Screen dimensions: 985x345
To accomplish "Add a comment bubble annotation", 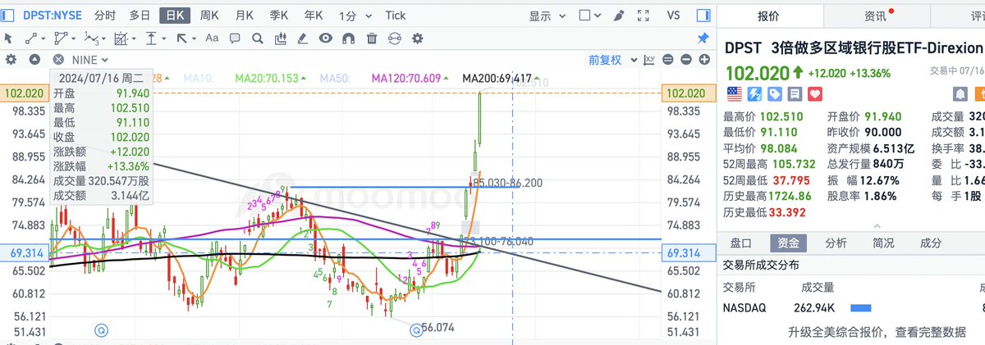I will [x=235, y=38].
